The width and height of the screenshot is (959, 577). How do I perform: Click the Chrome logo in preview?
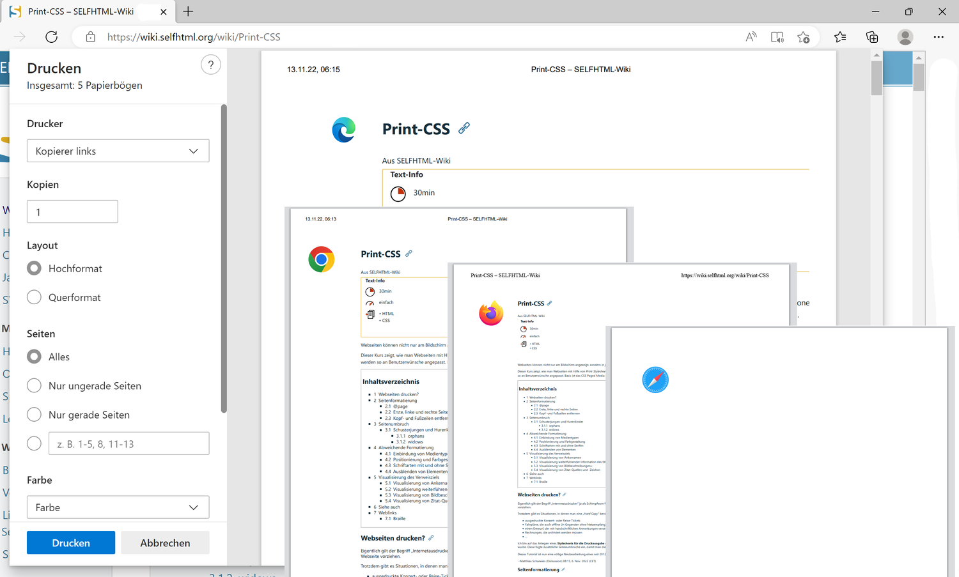point(322,259)
